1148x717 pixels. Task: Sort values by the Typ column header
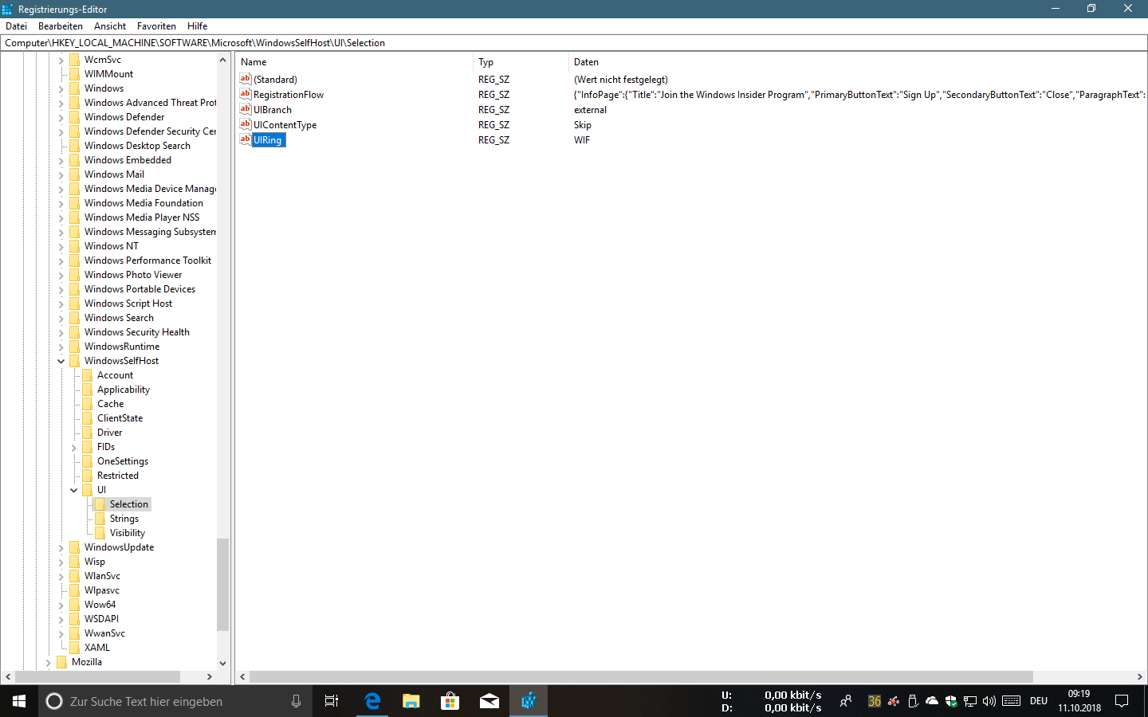coord(521,61)
